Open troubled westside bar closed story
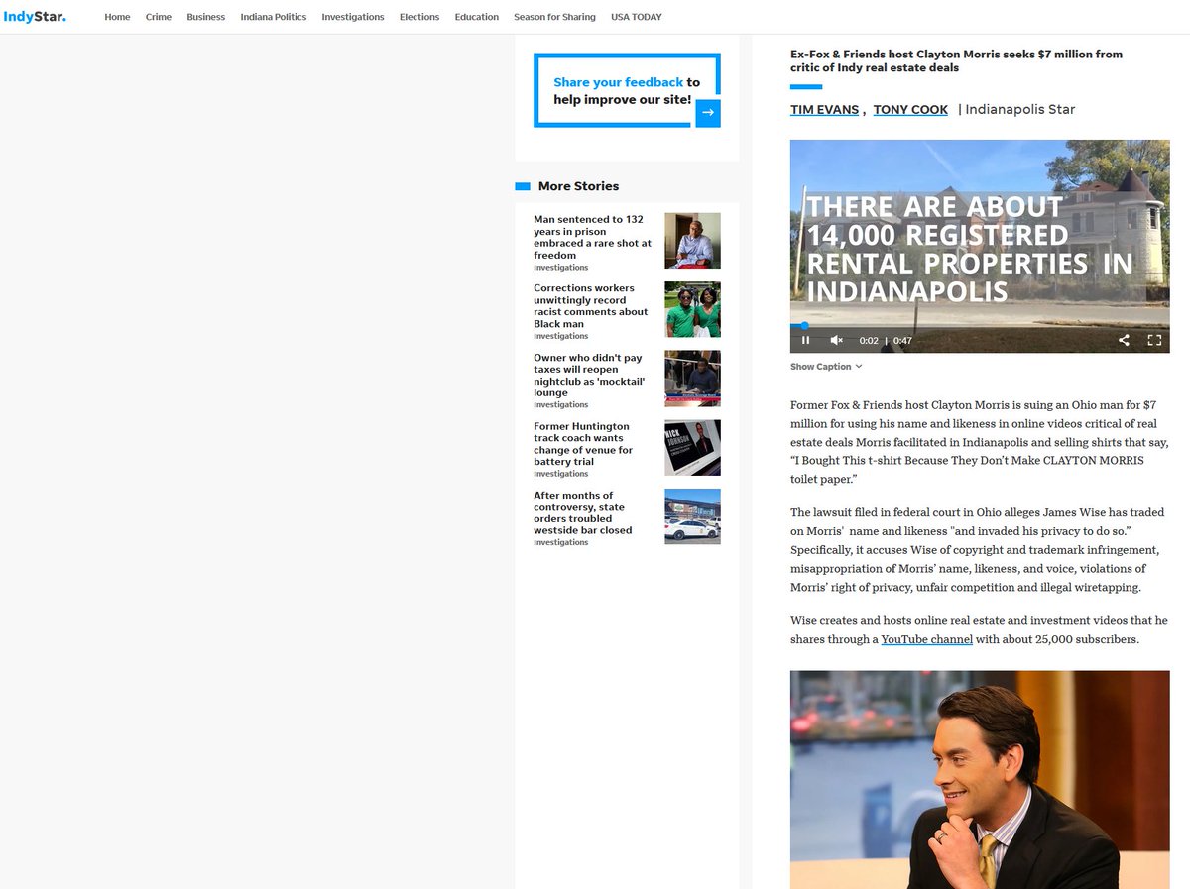Screen dimensions: 1190x889 tap(583, 512)
